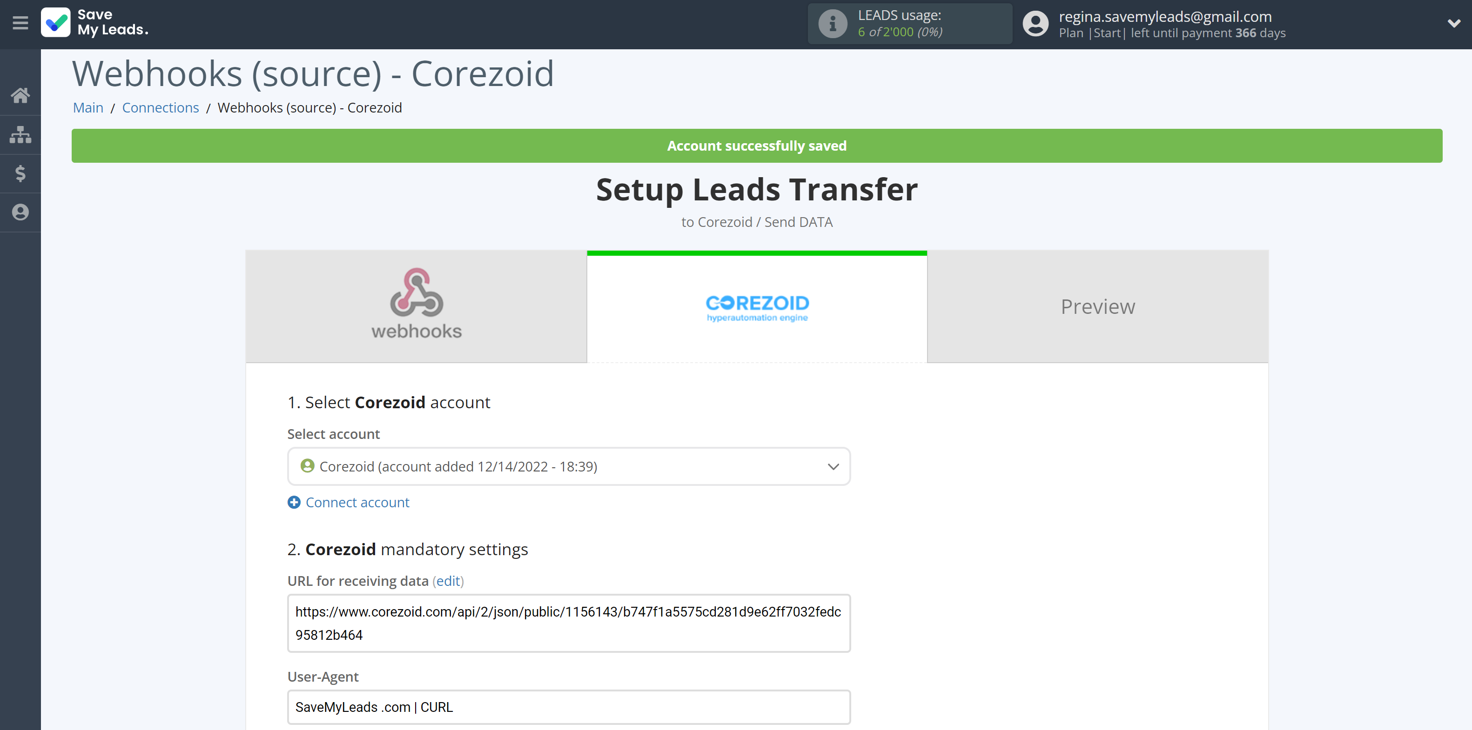Click the URL for receiving data field
This screenshot has width=1472, height=730.
(x=569, y=623)
